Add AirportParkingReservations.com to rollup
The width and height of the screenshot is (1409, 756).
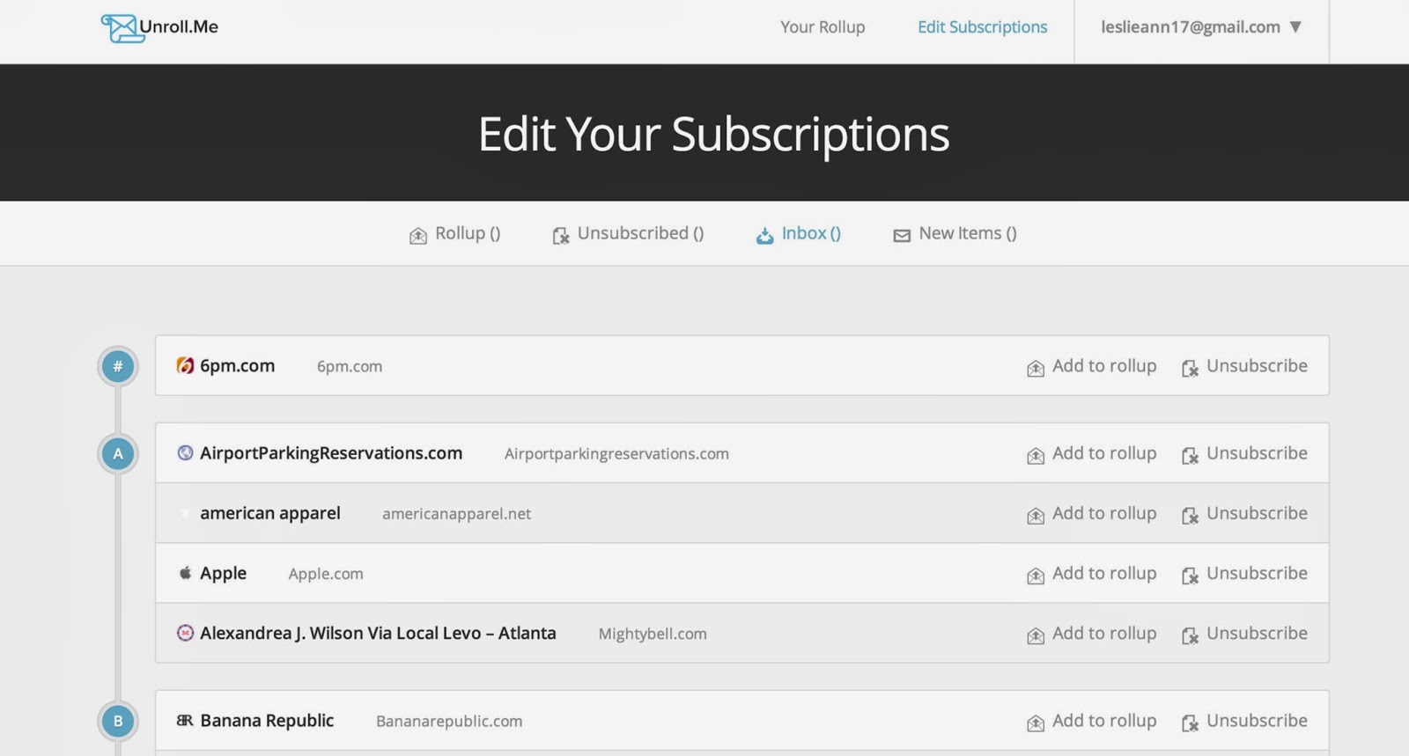(x=1092, y=454)
